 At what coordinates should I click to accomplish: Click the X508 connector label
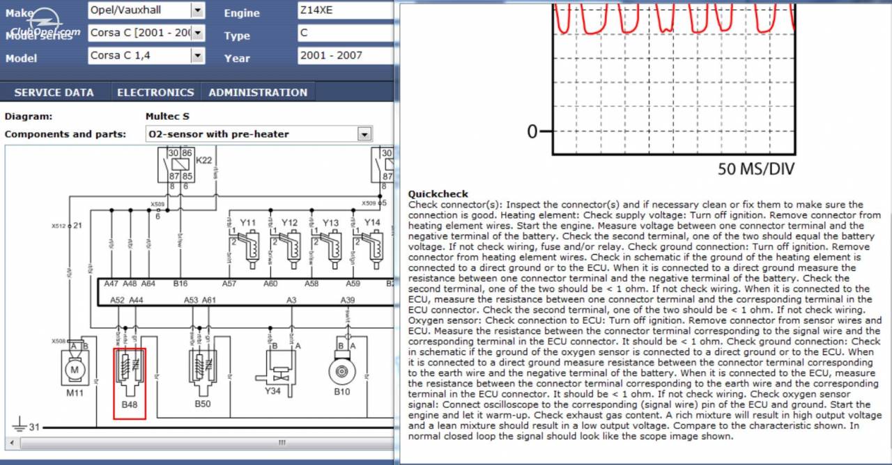(x=59, y=341)
